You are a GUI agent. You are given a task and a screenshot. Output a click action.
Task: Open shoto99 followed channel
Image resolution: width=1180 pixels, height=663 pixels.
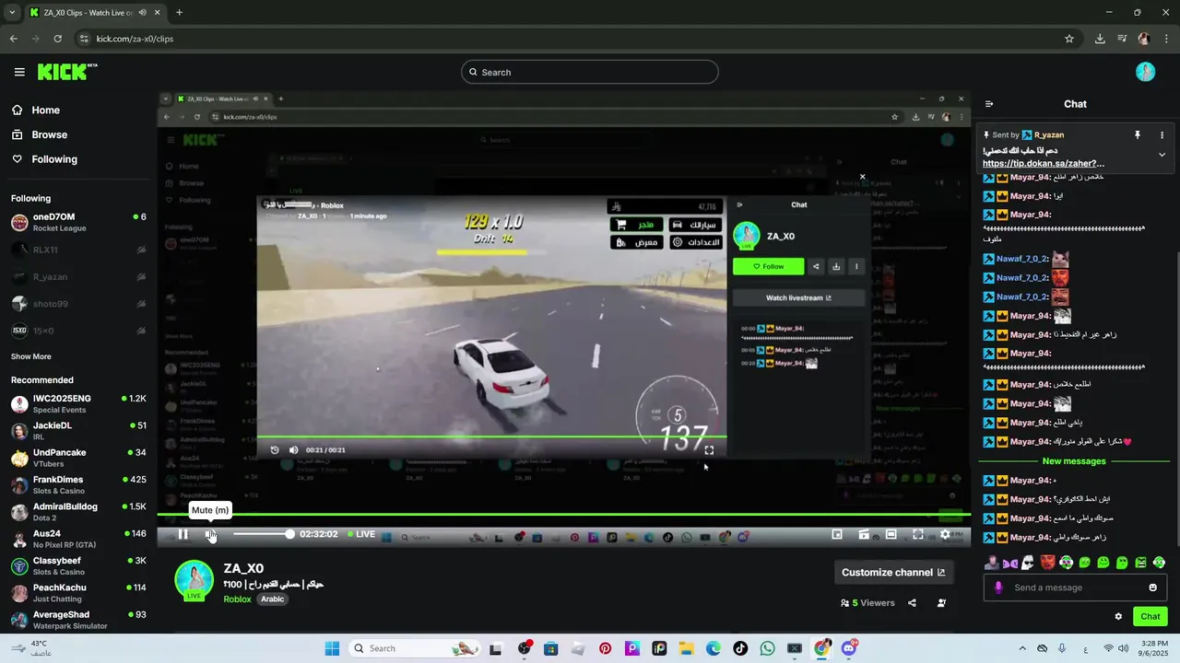pos(78,304)
